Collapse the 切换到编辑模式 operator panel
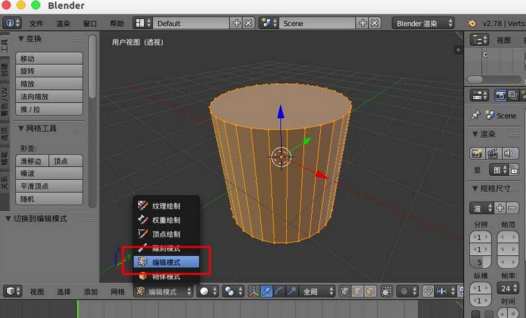526x318 pixels. point(9,219)
